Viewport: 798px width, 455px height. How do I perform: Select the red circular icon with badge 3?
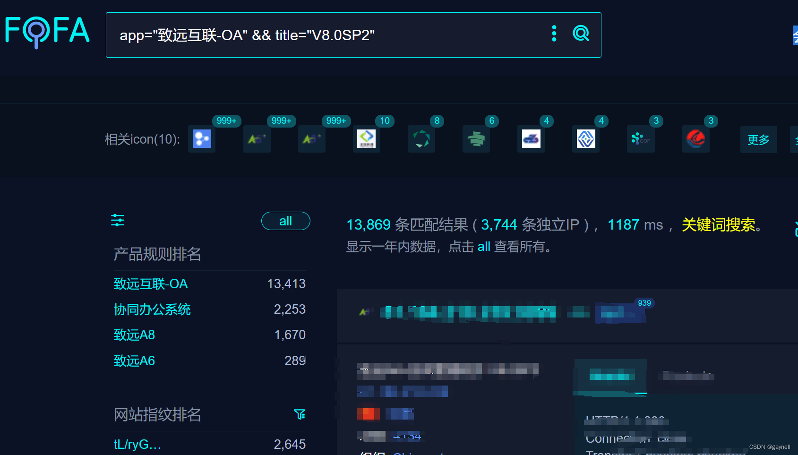(x=695, y=139)
